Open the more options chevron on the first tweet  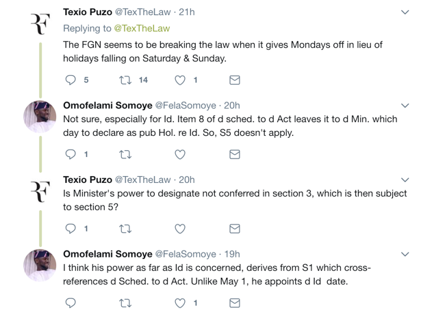coord(405,12)
